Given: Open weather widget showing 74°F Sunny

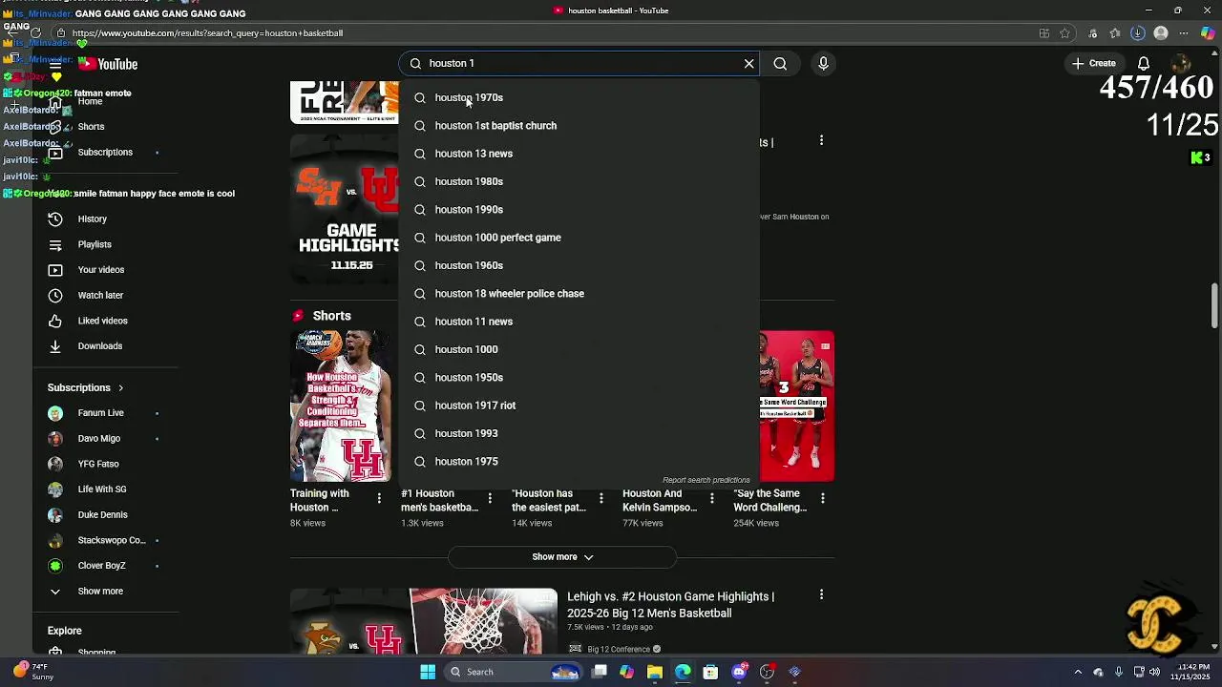Looking at the screenshot, I should (x=32, y=672).
